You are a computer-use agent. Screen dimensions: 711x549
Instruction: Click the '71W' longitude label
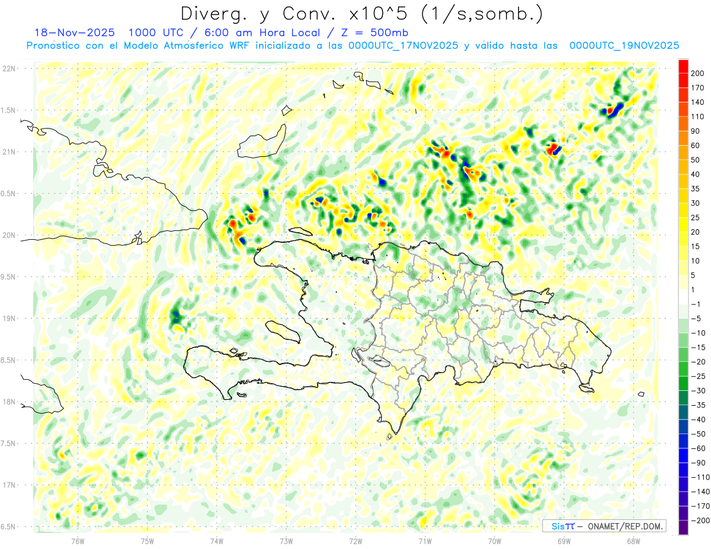[x=425, y=541]
